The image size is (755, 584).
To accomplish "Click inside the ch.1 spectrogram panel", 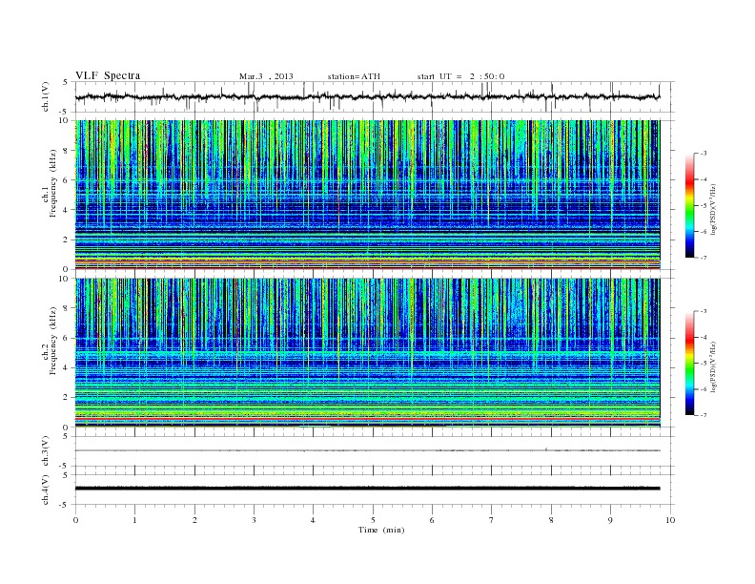I will coord(368,195).
